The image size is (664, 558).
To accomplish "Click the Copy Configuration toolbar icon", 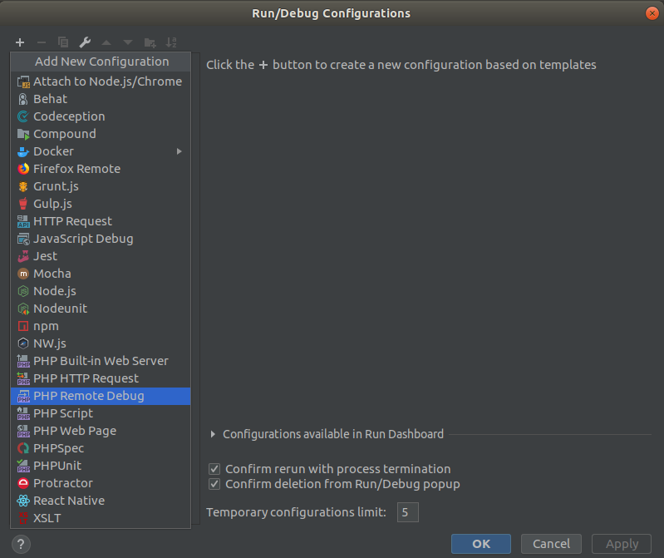I will (x=63, y=42).
